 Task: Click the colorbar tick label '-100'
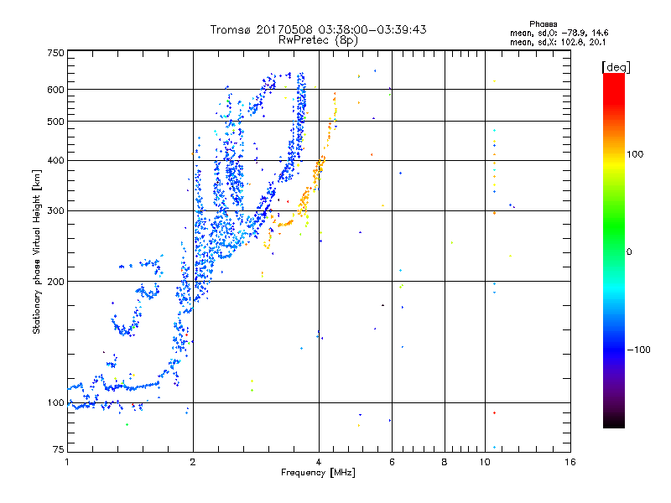pos(639,350)
